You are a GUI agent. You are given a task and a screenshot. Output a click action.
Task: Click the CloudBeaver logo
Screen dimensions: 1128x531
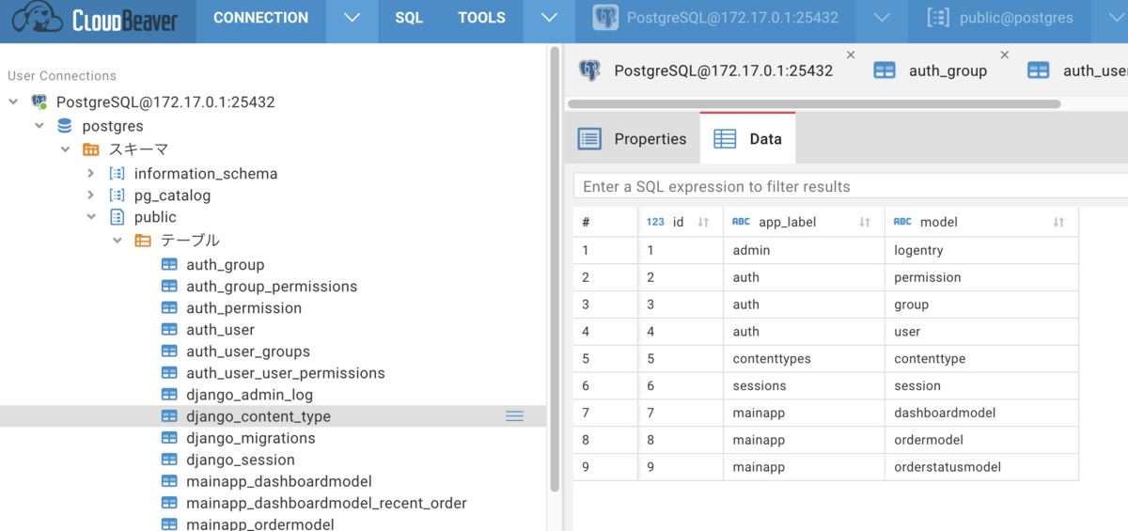click(x=98, y=19)
